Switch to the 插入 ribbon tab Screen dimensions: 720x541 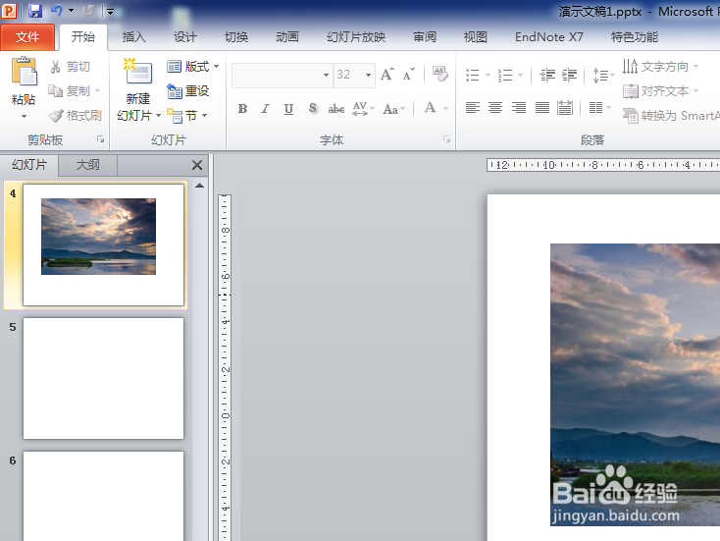click(x=133, y=36)
